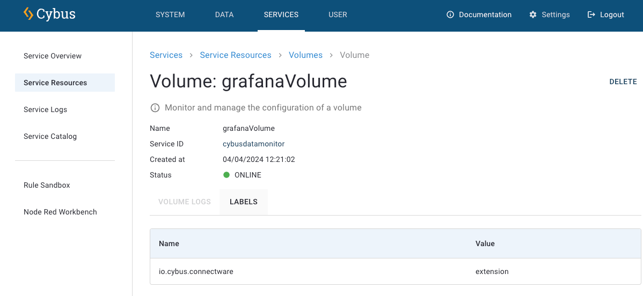Viewport: 643px width, 296px height.
Task: Click the Logout arrow icon
Action: (x=591, y=15)
